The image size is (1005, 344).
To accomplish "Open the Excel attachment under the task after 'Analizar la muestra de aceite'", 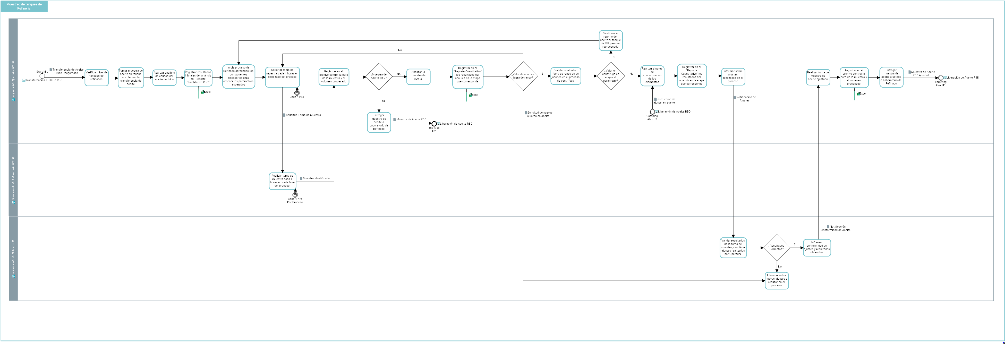I will pyautogui.click(x=471, y=95).
